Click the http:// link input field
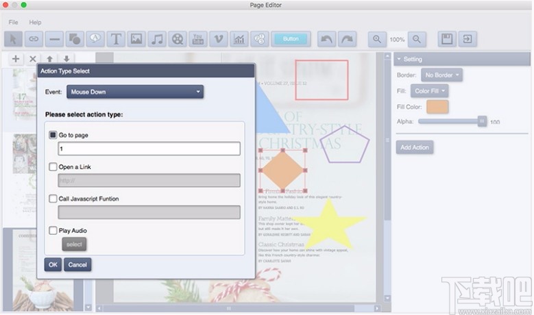 click(149, 180)
